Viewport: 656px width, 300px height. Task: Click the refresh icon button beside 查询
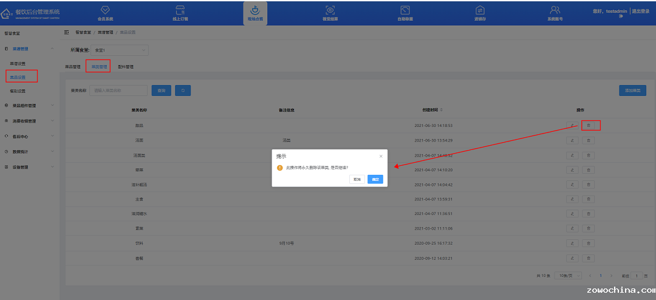[x=183, y=90]
